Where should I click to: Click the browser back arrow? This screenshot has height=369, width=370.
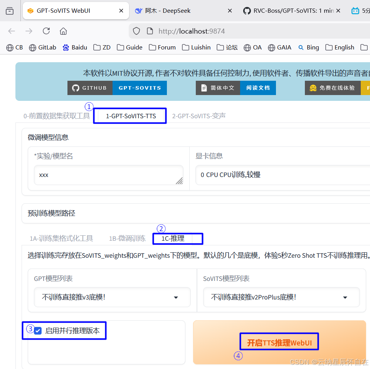click(x=12, y=31)
